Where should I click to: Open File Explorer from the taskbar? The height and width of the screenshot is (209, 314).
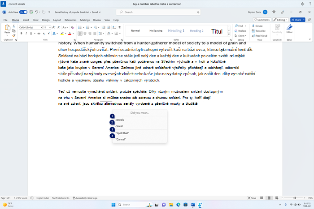pyautogui.click(x=171, y=205)
